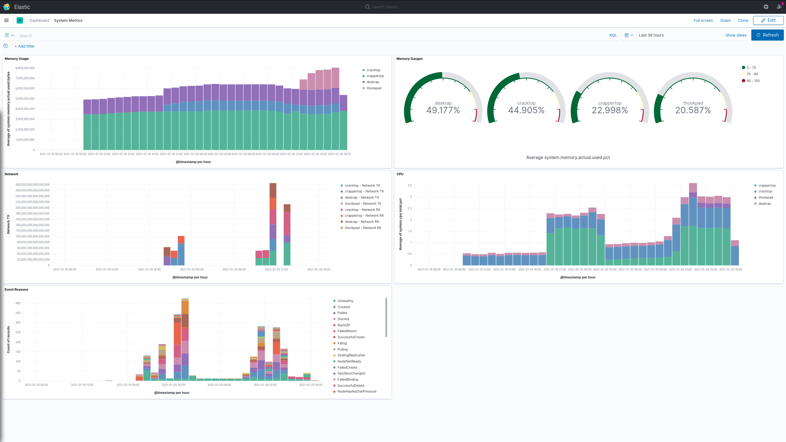Click the Edit pencil button
Screen dimensions: 786x442
coord(768,20)
